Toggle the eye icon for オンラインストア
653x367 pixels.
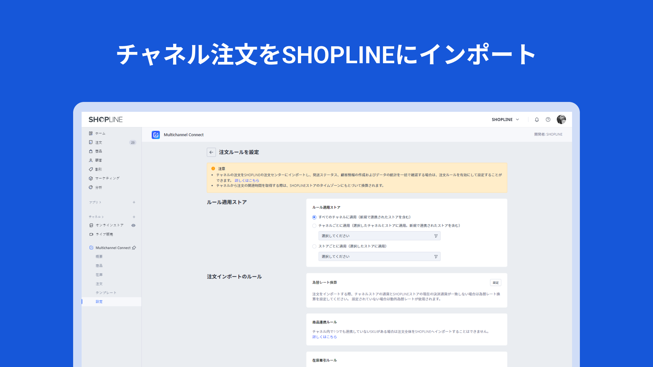pos(133,225)
